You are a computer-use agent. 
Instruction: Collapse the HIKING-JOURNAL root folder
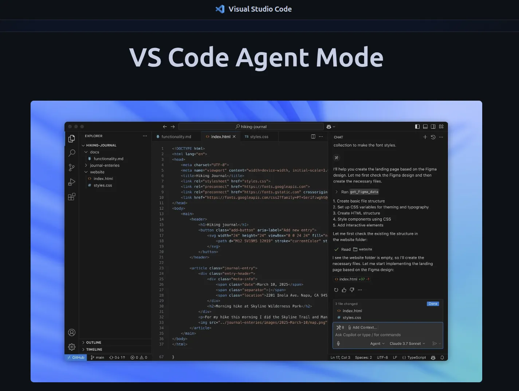click(98, 145)
